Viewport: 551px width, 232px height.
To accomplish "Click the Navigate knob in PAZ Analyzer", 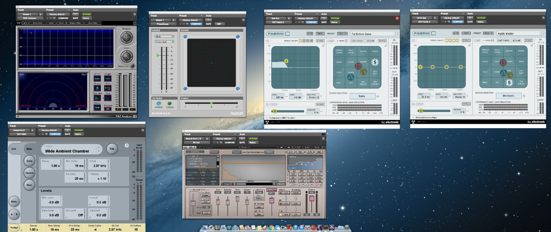I will click(127, 37).
